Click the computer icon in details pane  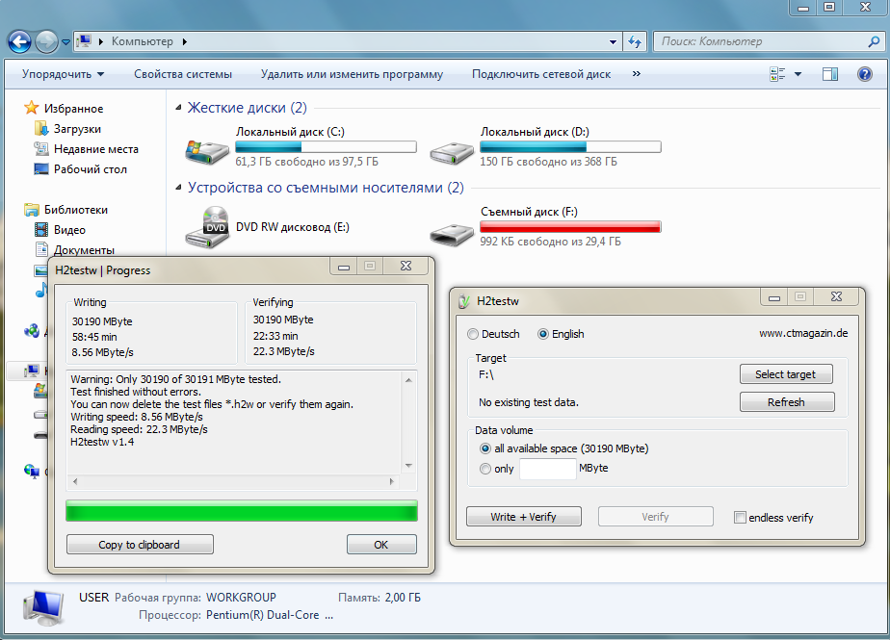click(43, 607)
